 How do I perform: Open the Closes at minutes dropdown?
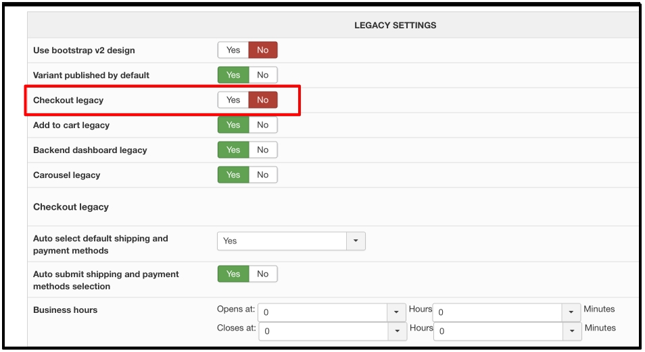[x=572, y=332]
